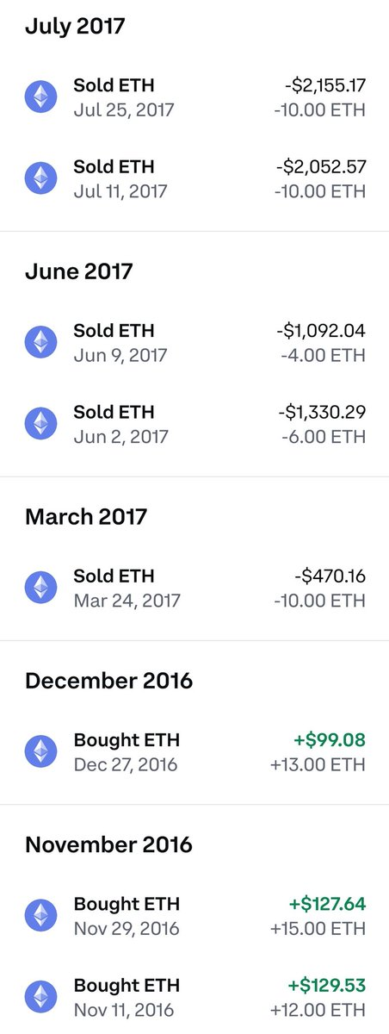Tap the ETH icon for Nov 29, 2016 purchase
The height and width of the screenshot is (1034, 389).
coord(40,915)
